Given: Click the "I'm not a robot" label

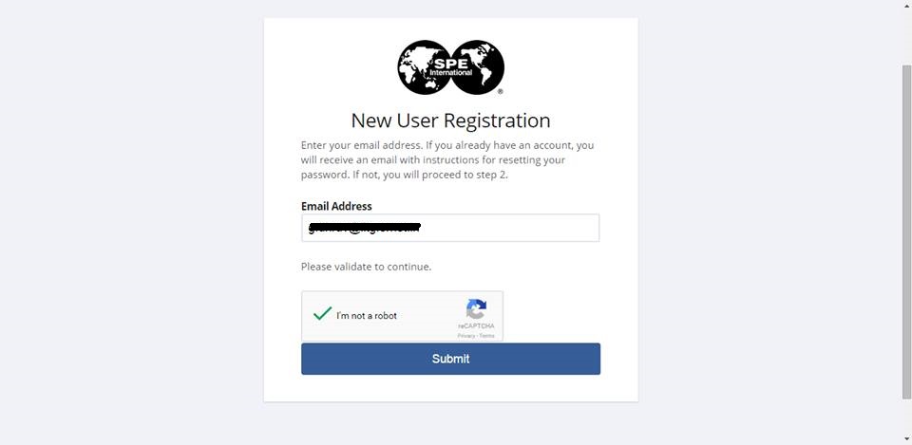Looking at the screenshot, I should pyautogui.click(x=367, y=316).
